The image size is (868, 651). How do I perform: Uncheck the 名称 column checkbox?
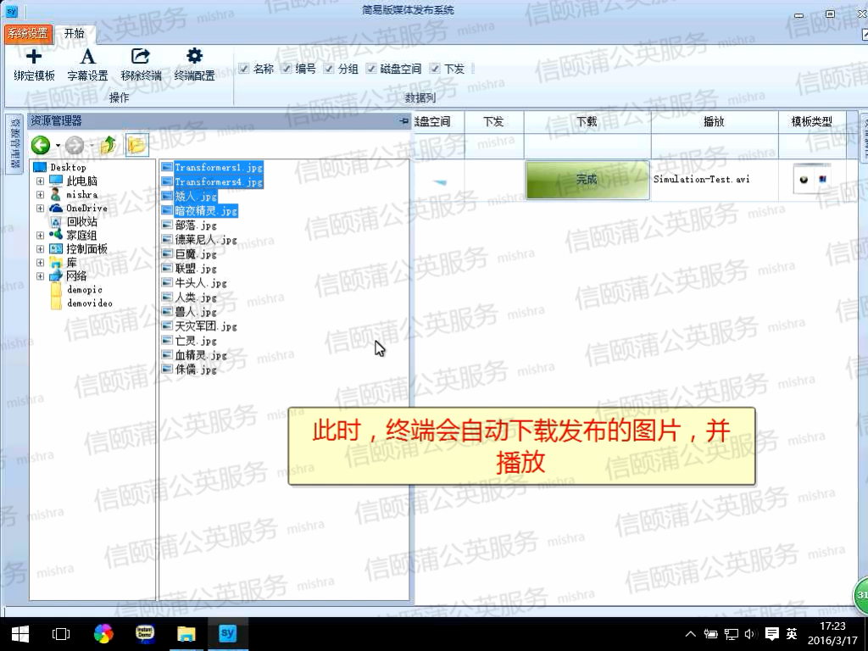tap(244, 69)
